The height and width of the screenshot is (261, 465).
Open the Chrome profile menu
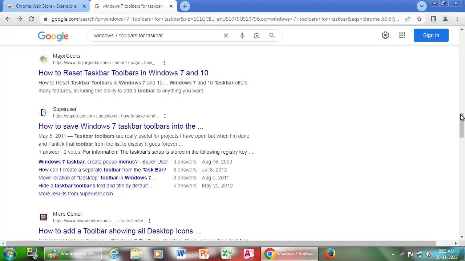click(445, 19)
